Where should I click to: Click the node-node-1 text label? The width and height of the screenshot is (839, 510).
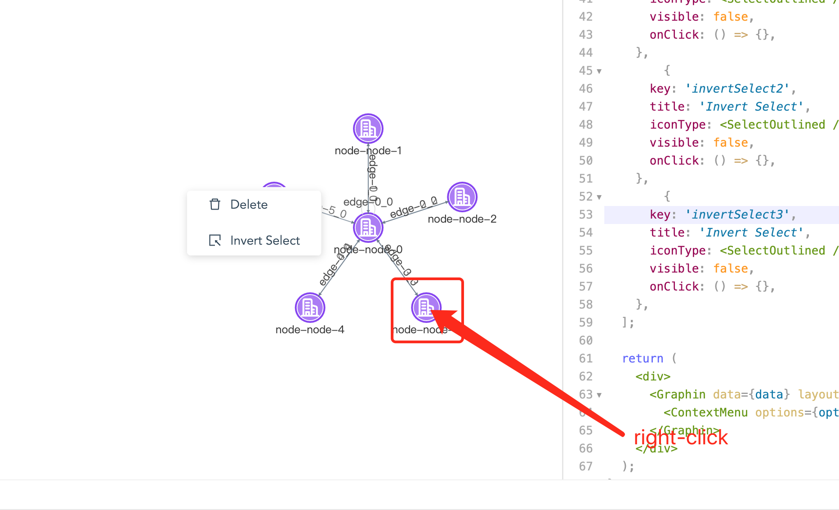(x=368, y=150)
